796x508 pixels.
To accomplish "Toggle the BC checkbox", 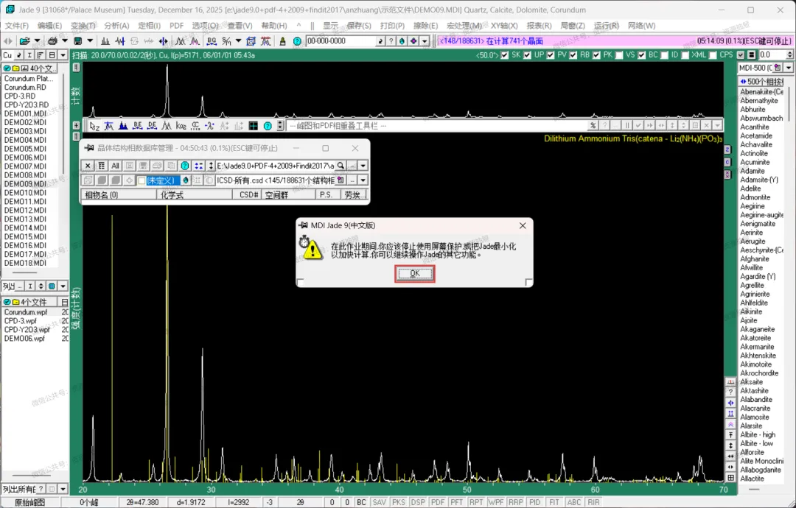I will pyautogui.click(x=642, y=55).
